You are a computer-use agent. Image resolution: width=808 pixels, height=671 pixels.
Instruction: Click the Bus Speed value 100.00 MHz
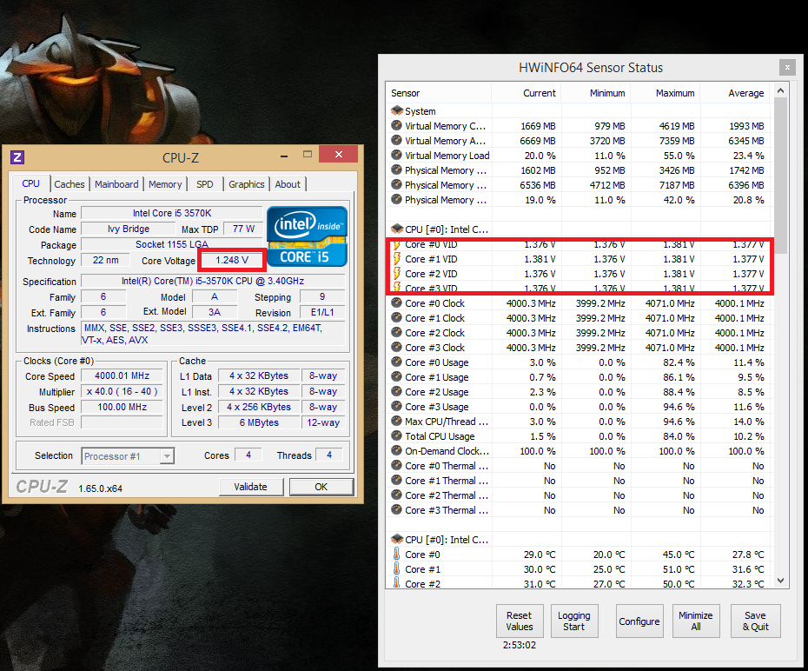tap(123, 407)
